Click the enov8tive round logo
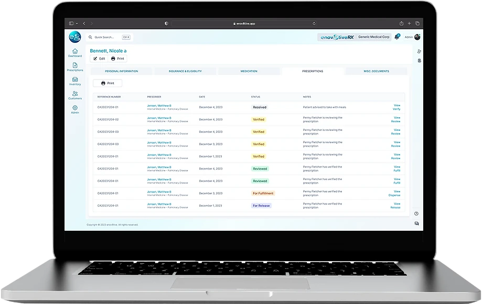Screen dimensions: 482x304 pos(74,37)
